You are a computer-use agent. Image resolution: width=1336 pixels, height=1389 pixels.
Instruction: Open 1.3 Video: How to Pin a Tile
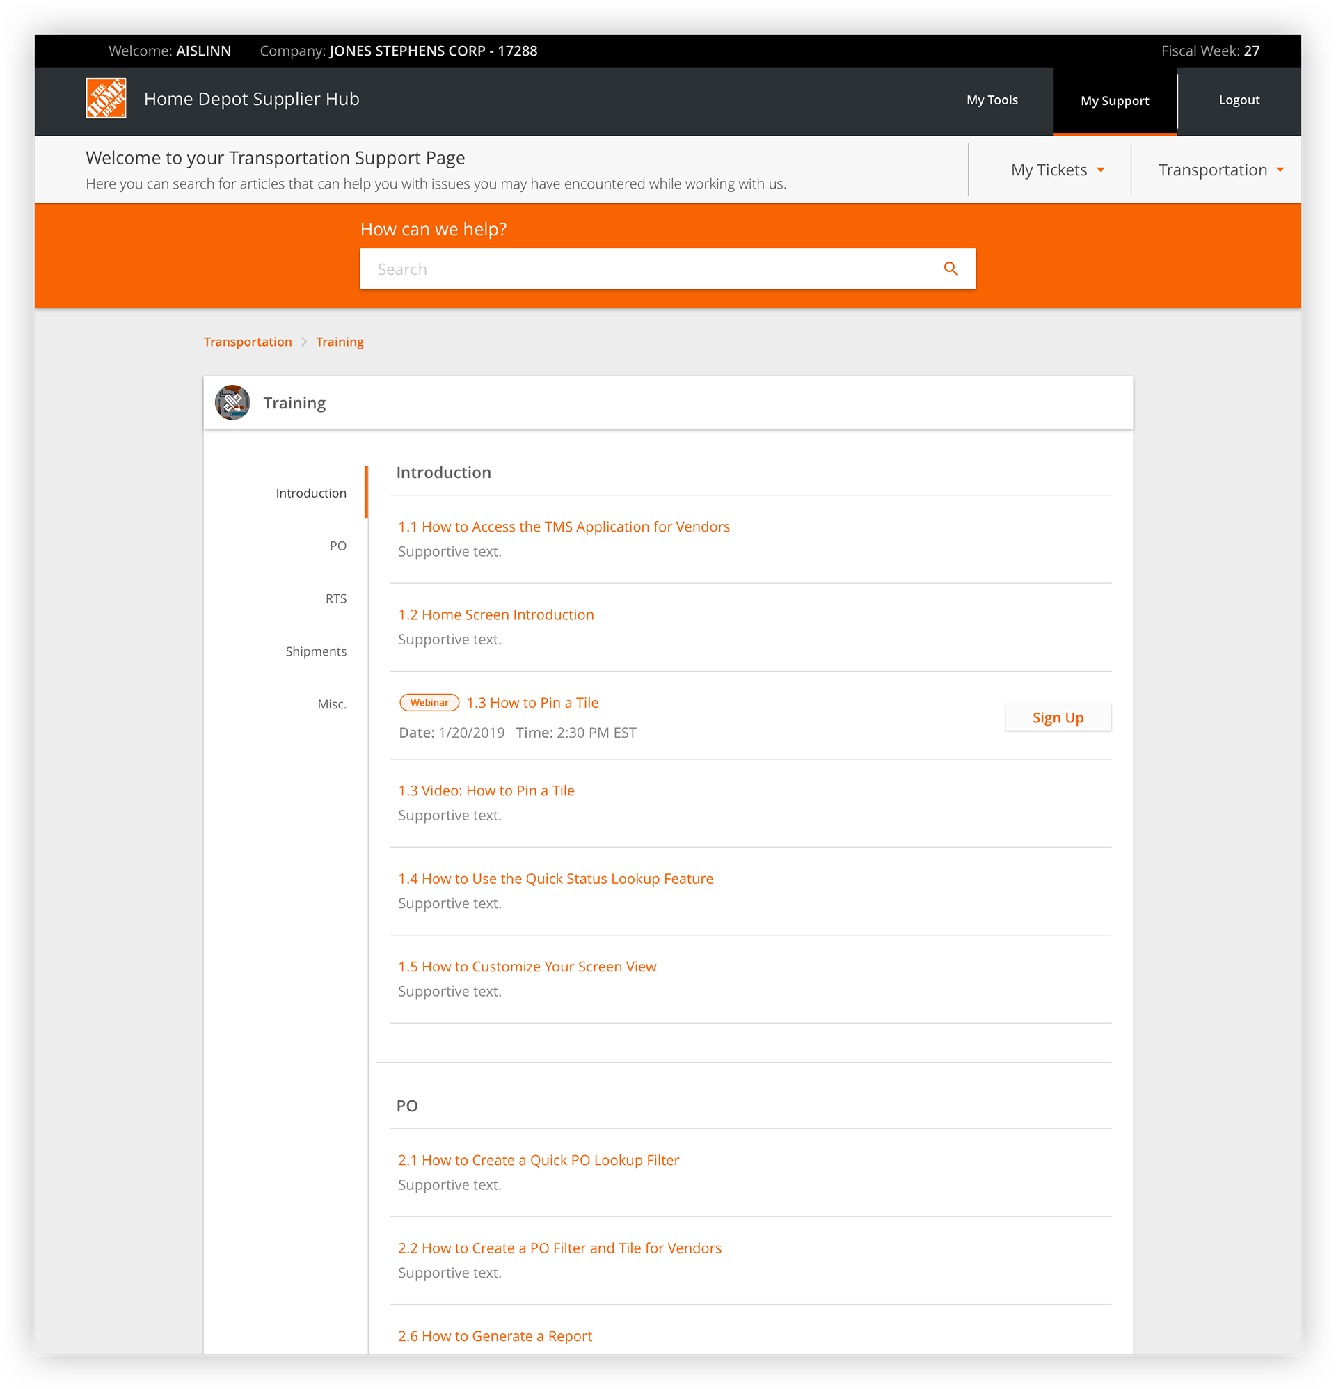486,791
